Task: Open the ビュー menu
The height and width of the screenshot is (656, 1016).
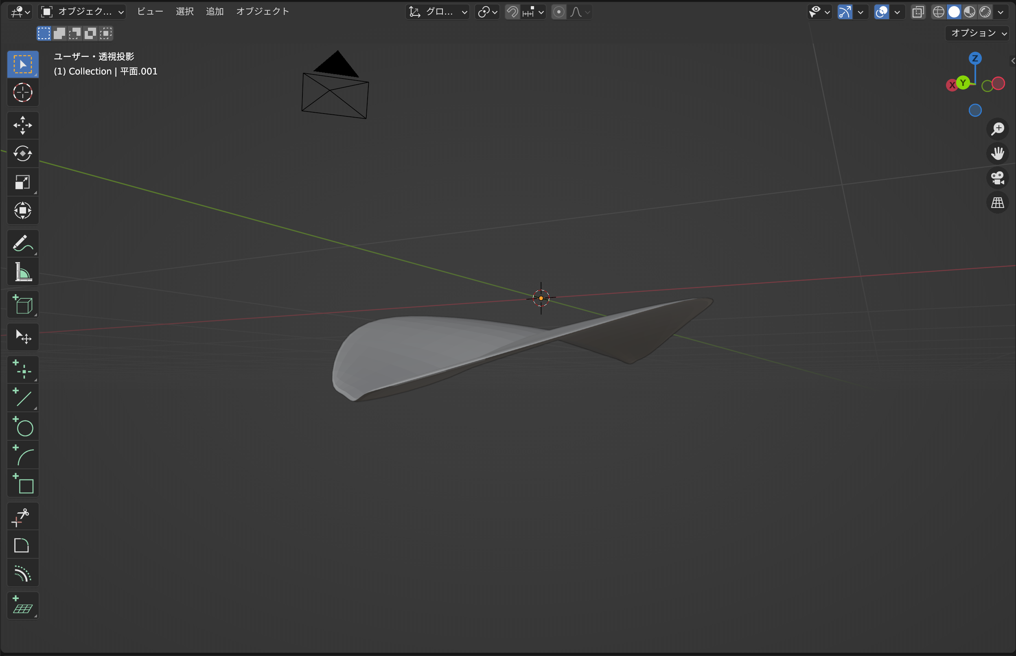Action: point(150,12)
